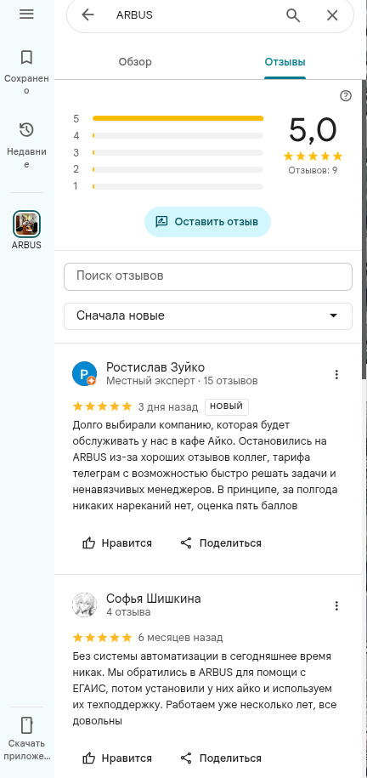The image size is (367, 778).
Task: Click the Оставить отзыв button
Action: click(207, 221)
